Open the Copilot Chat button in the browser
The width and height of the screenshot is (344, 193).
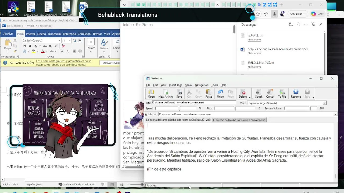click(x=318, y=14)
